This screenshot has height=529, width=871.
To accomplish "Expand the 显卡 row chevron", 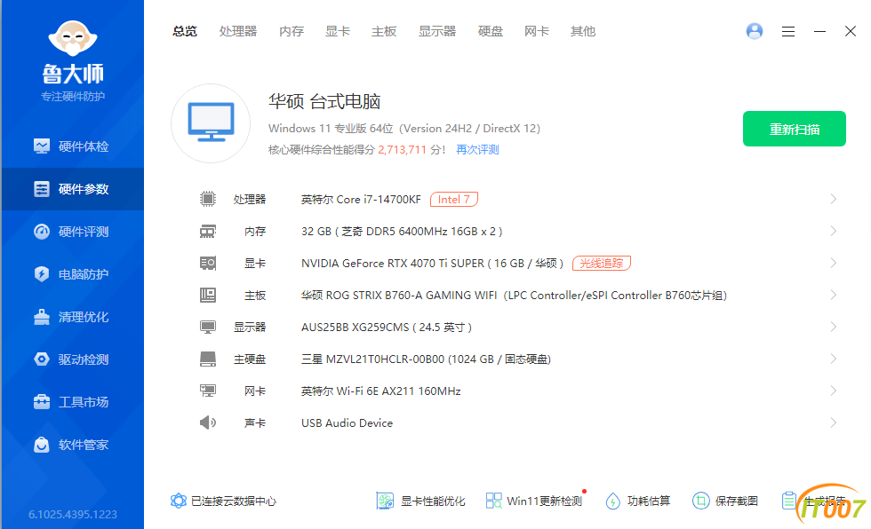I will [834, 263].
